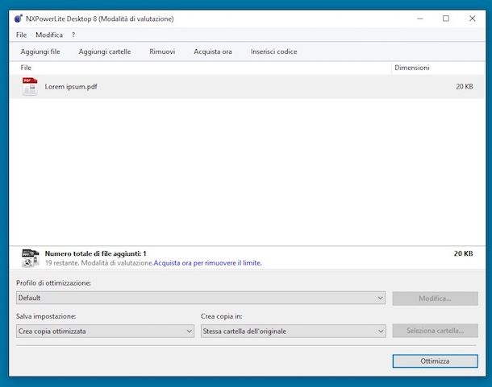Click the total 20 KB in summary bar
This screenshot has width=492, height=387.
click(463, 253)
